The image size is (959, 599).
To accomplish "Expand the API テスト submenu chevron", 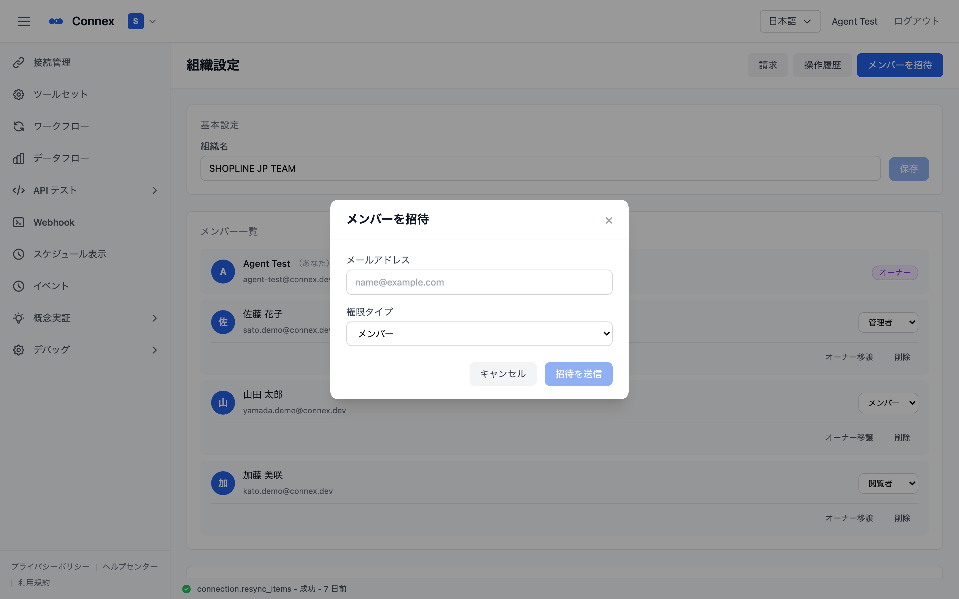I will click(155, 191).
